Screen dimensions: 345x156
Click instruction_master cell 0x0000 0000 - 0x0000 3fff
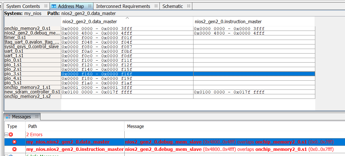pos(254,29)
